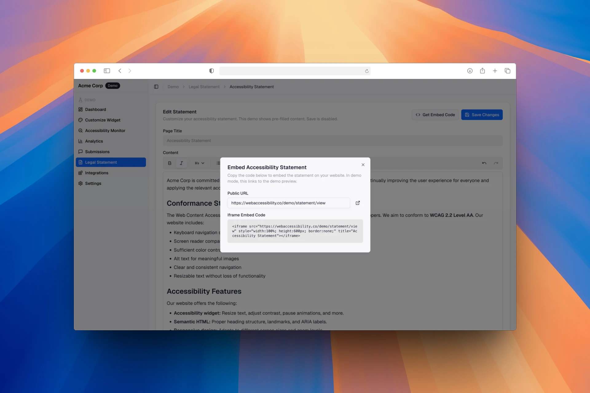The height and width of the screenshot is (393, 590).
Task: Go back in Safari
Action: 120,71
